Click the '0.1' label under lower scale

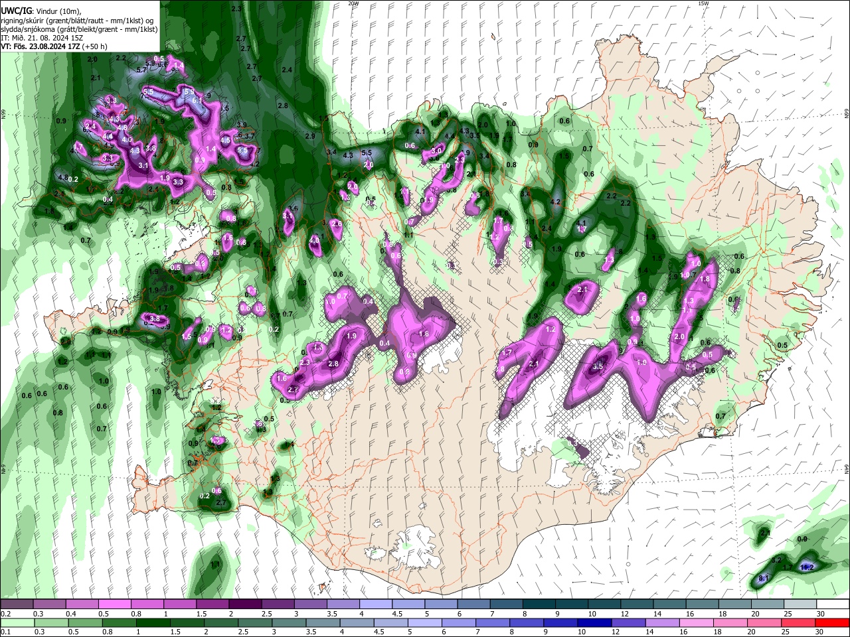coord(5,632)
